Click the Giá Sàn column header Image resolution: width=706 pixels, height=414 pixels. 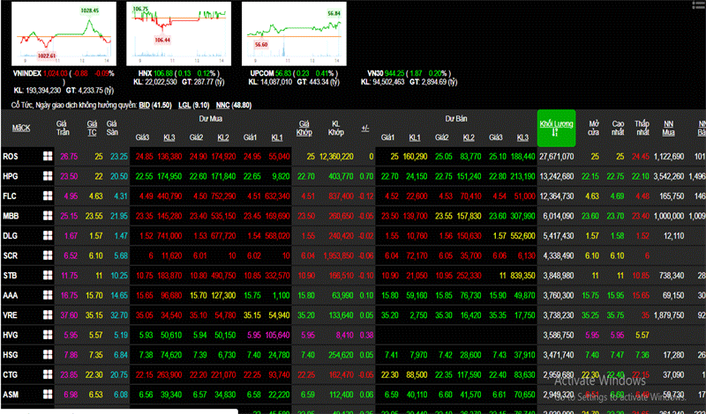click(112, 128)
